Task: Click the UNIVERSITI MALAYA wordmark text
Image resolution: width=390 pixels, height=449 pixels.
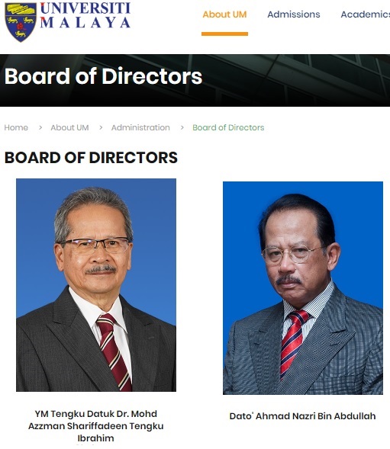Action: pyautogui.click(x=85, y=15)
